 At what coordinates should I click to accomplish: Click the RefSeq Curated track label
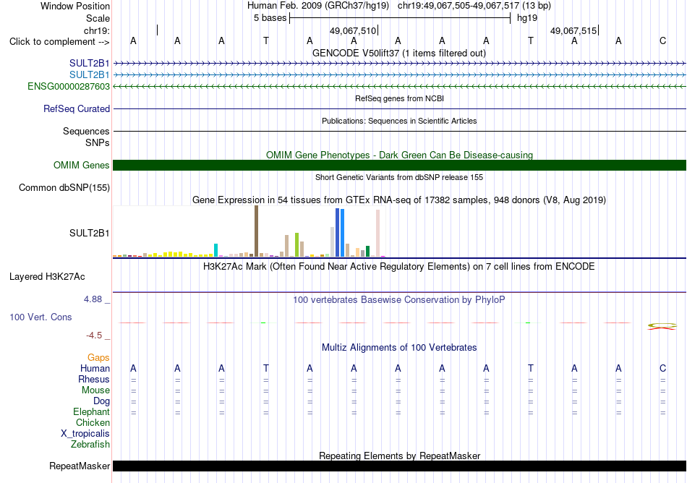76,108
